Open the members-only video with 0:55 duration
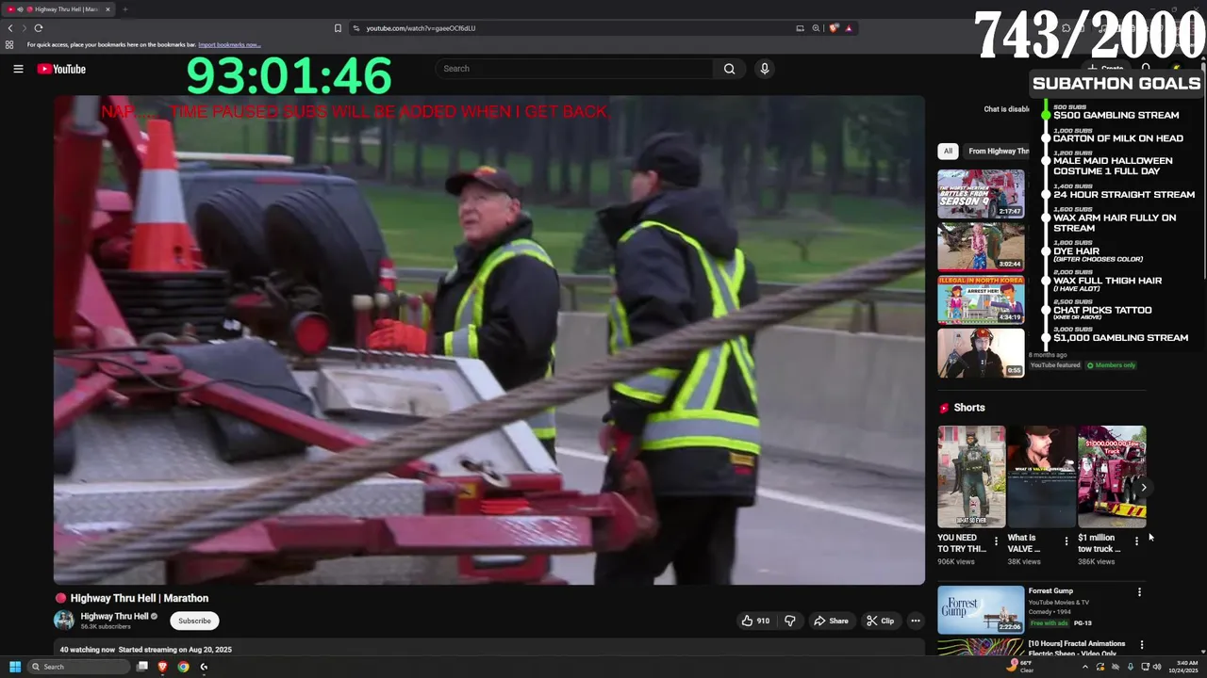 pyautogui.click(x=981, y=352)
